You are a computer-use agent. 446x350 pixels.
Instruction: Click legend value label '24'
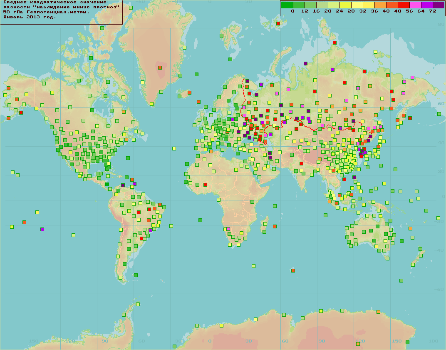pos(339,11)
